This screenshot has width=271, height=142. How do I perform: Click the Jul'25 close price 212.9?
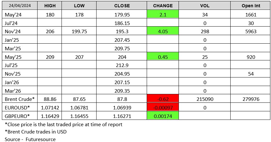coord(121,65)
